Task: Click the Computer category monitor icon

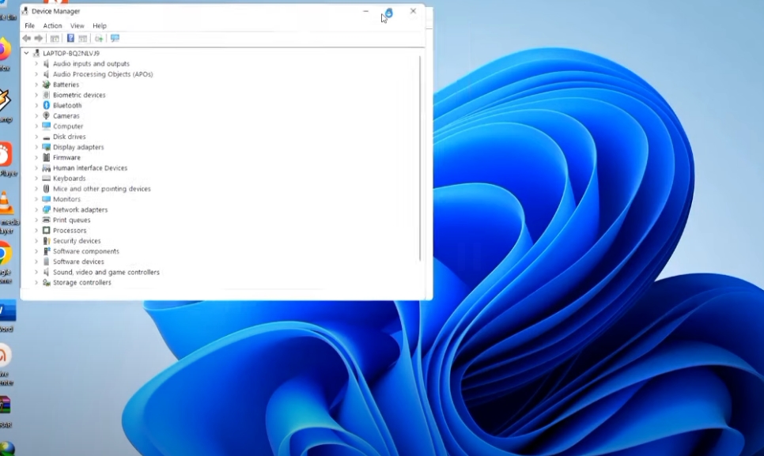Action: (47, 126)
